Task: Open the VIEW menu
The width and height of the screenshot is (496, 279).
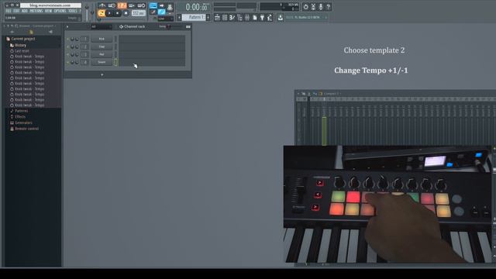Action: [48, 11]
